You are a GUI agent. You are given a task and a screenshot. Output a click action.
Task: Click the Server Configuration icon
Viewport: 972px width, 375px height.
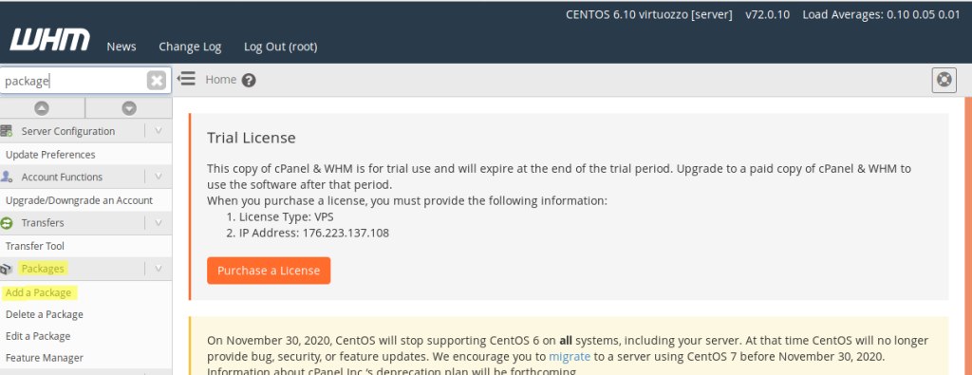[7, 131]
